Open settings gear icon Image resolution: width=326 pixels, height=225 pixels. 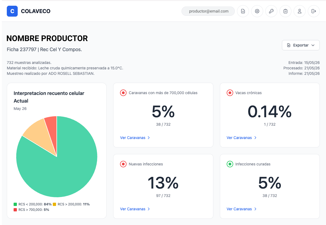click(257, 11)
